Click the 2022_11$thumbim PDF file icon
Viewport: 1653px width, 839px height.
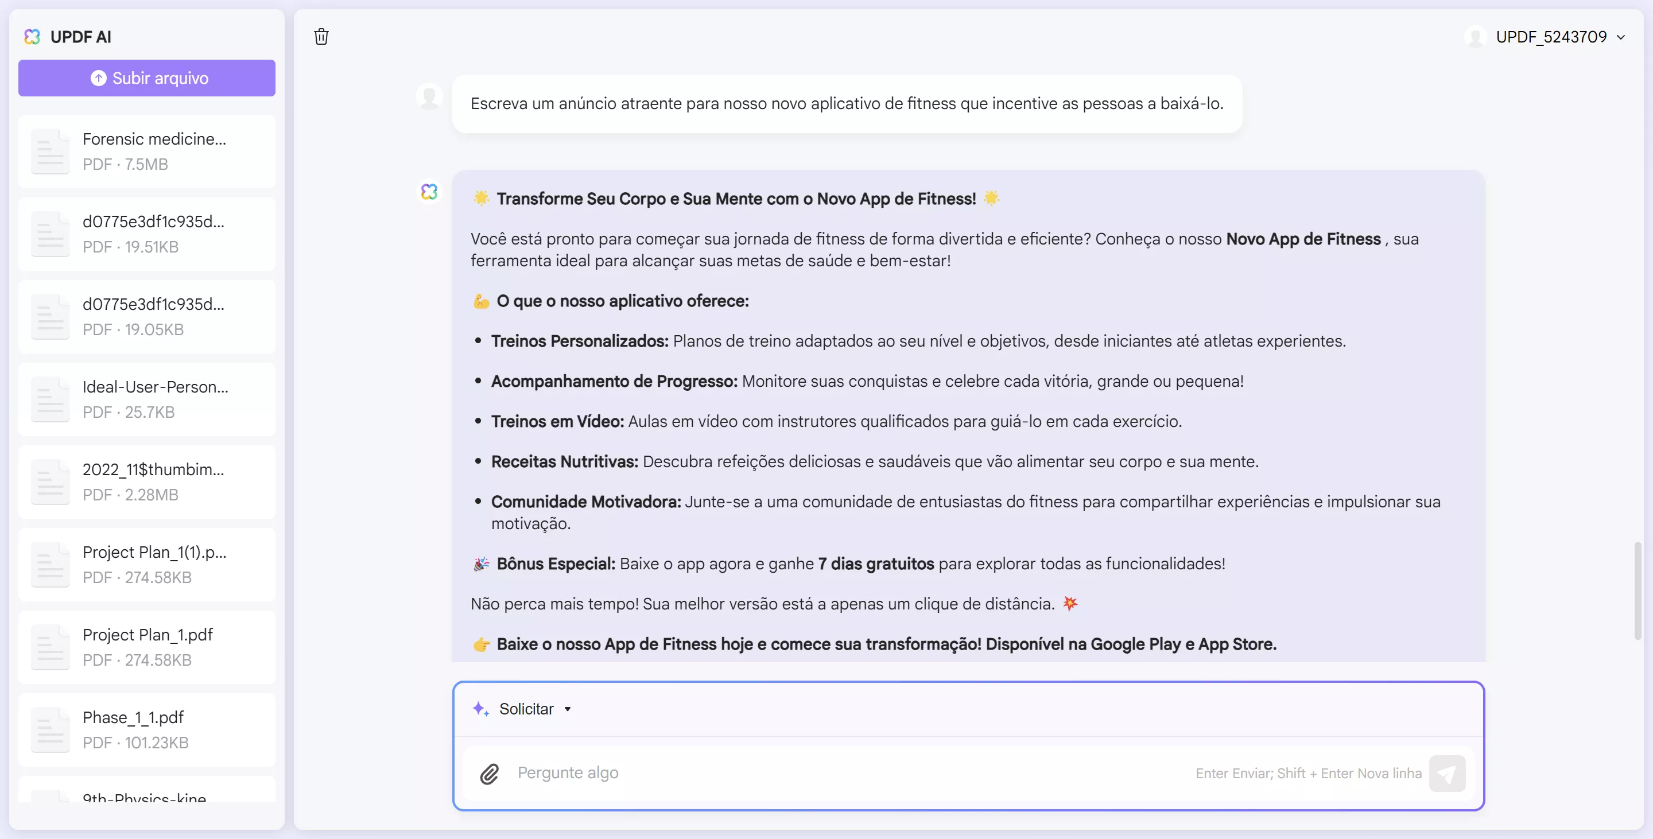(x=50, y=481)
